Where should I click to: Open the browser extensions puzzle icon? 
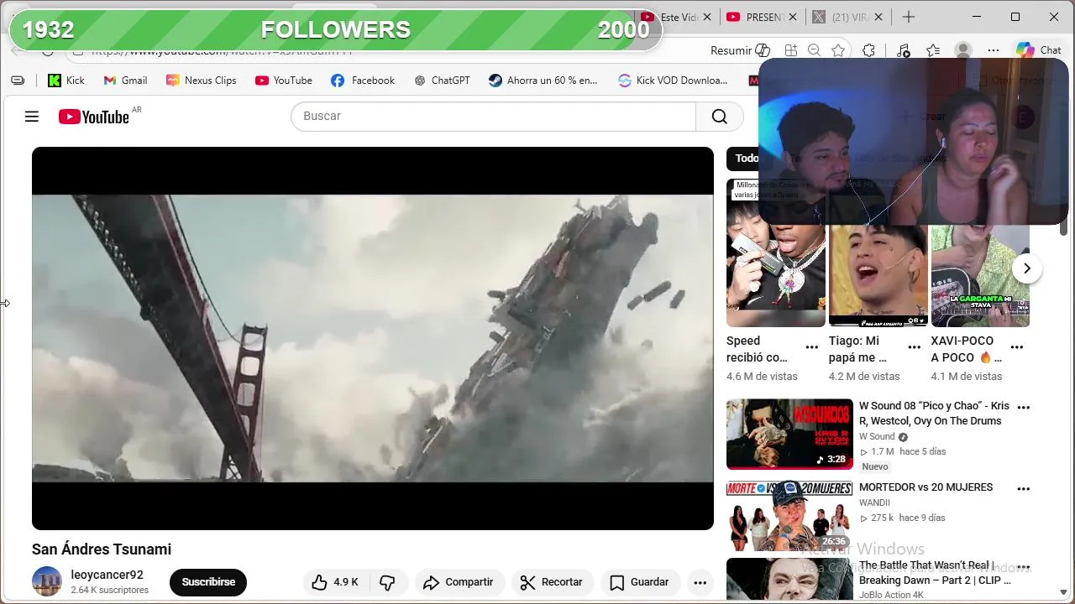[x=869, y=50]
